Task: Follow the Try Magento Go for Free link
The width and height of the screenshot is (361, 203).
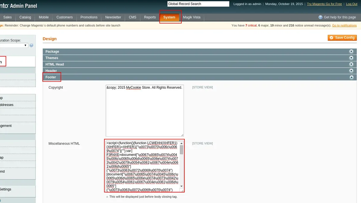Action: (324, 4)
